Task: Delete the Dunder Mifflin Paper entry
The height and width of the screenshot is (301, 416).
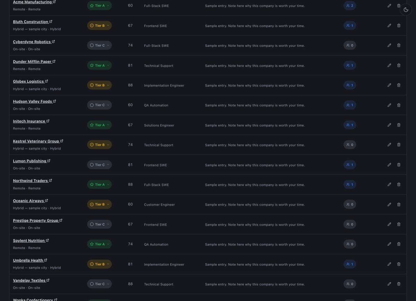Action: point(399,65)
